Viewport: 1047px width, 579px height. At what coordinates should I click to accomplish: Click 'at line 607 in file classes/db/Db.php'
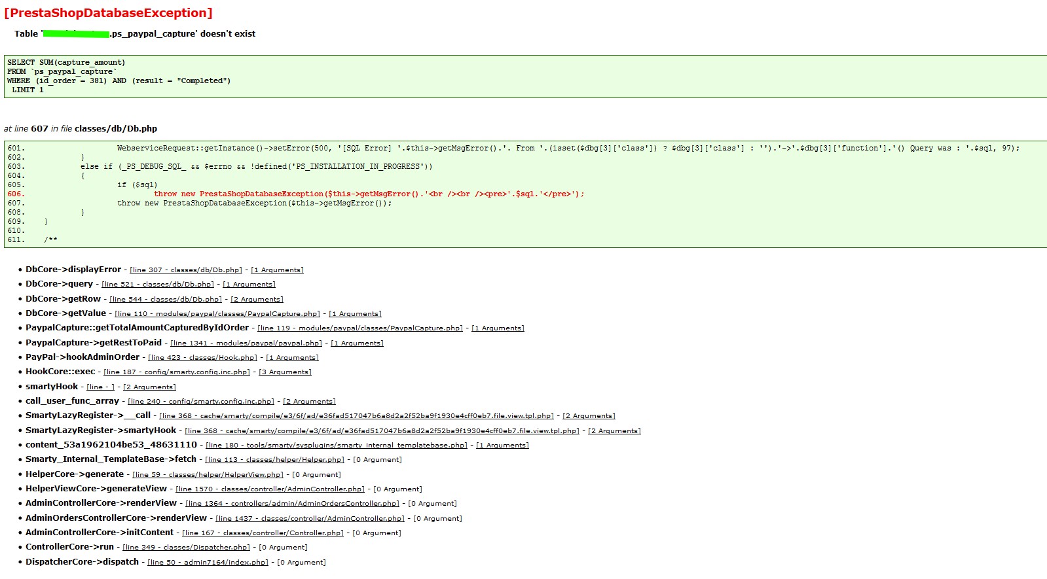81,129
